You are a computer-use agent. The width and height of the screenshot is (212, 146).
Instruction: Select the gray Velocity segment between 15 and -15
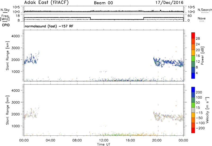[193, 110]
